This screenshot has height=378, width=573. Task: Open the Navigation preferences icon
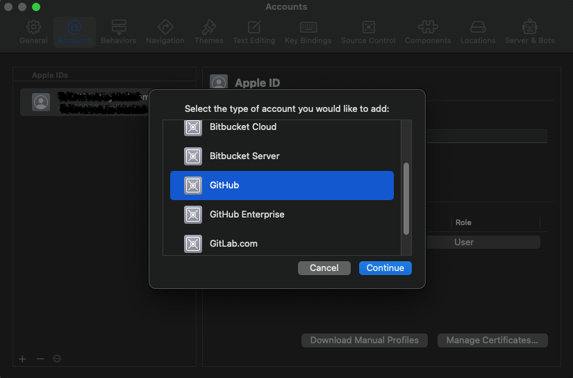(x=165, y=26)
